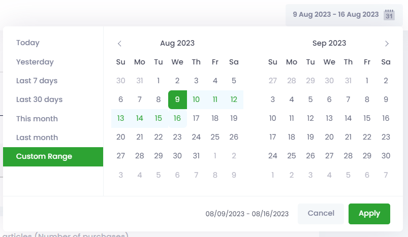Image resolution: width=408 pixels, height=237 pixels.
Task: Select September 1 date cell
Action: point(367,81)
